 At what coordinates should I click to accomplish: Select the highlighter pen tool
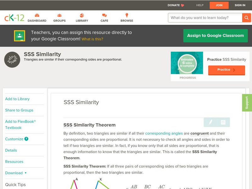(x=210, y=122)
